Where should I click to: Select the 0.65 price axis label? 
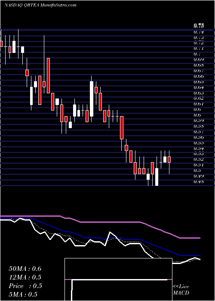tap(199, 82)
